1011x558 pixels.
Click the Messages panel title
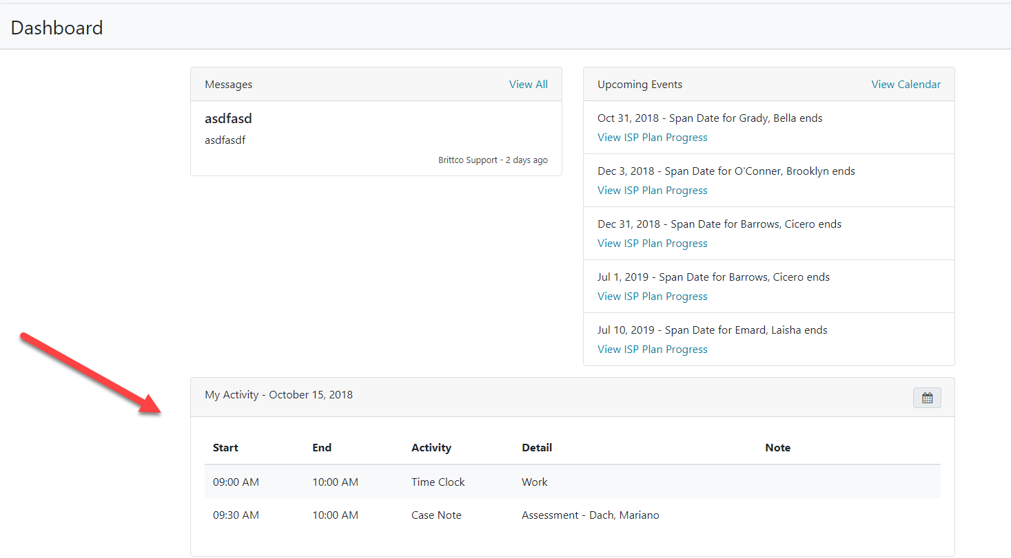[x=228, y=85]
